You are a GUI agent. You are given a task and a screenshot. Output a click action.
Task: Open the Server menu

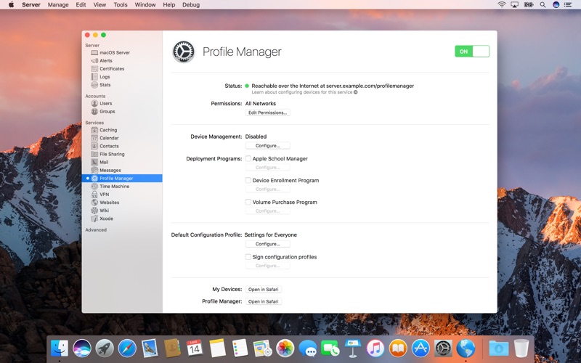point(31,5)
